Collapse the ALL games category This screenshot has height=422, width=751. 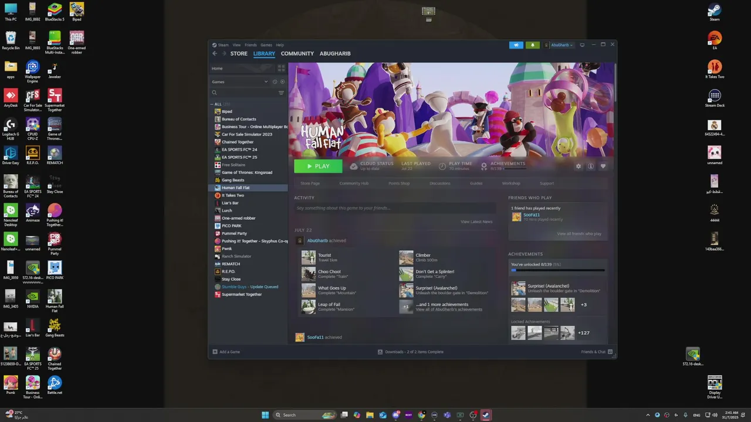pos(212,104)
